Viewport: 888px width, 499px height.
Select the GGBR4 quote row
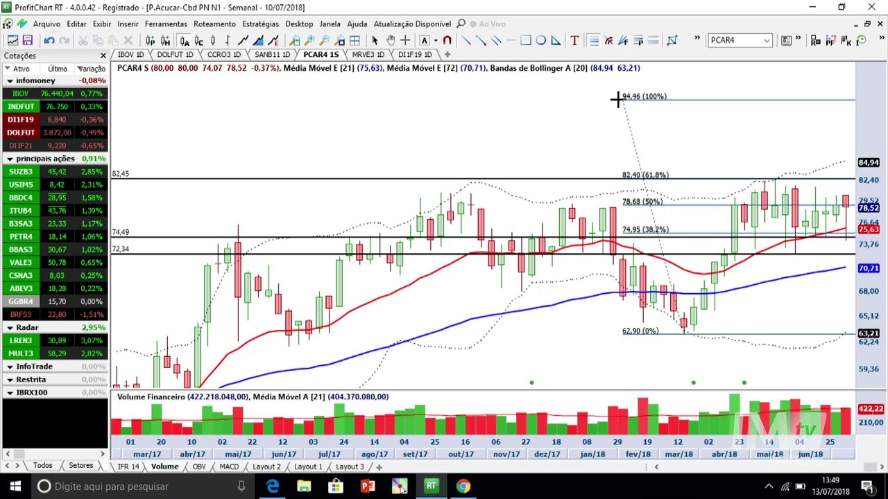[x=54, y=301]
